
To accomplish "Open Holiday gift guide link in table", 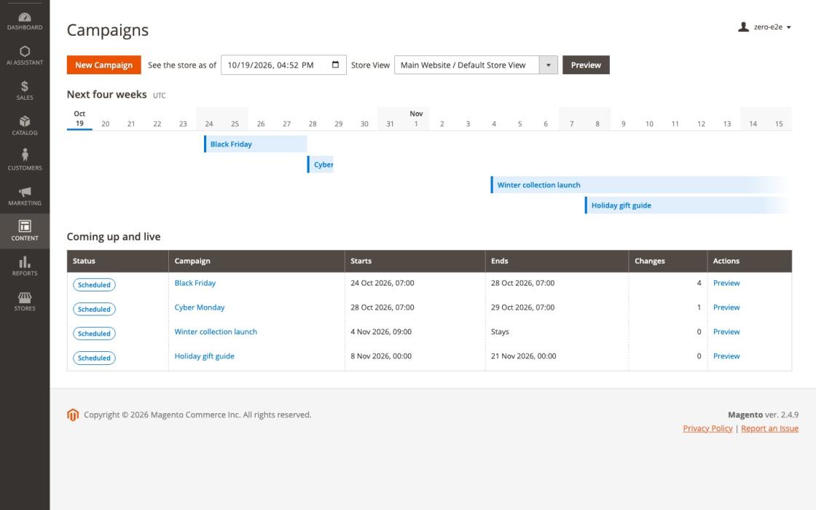I will pyautogui.click(x=204, y=356).
